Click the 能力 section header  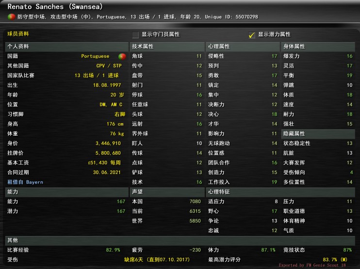[x=67, y=192]
